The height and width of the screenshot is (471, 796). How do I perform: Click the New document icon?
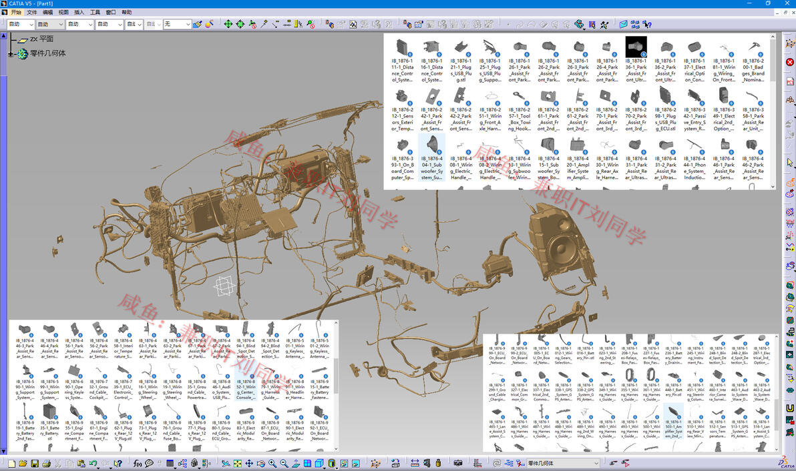click(x=11, y=463)
